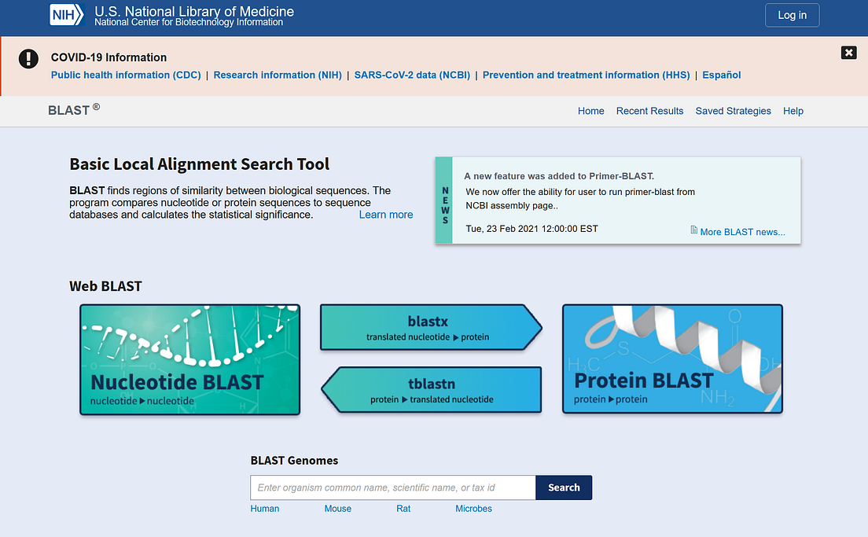Screen dimensions: 868x537
Task: Select the tblastn protein search arrow
Action: (432, 389)
